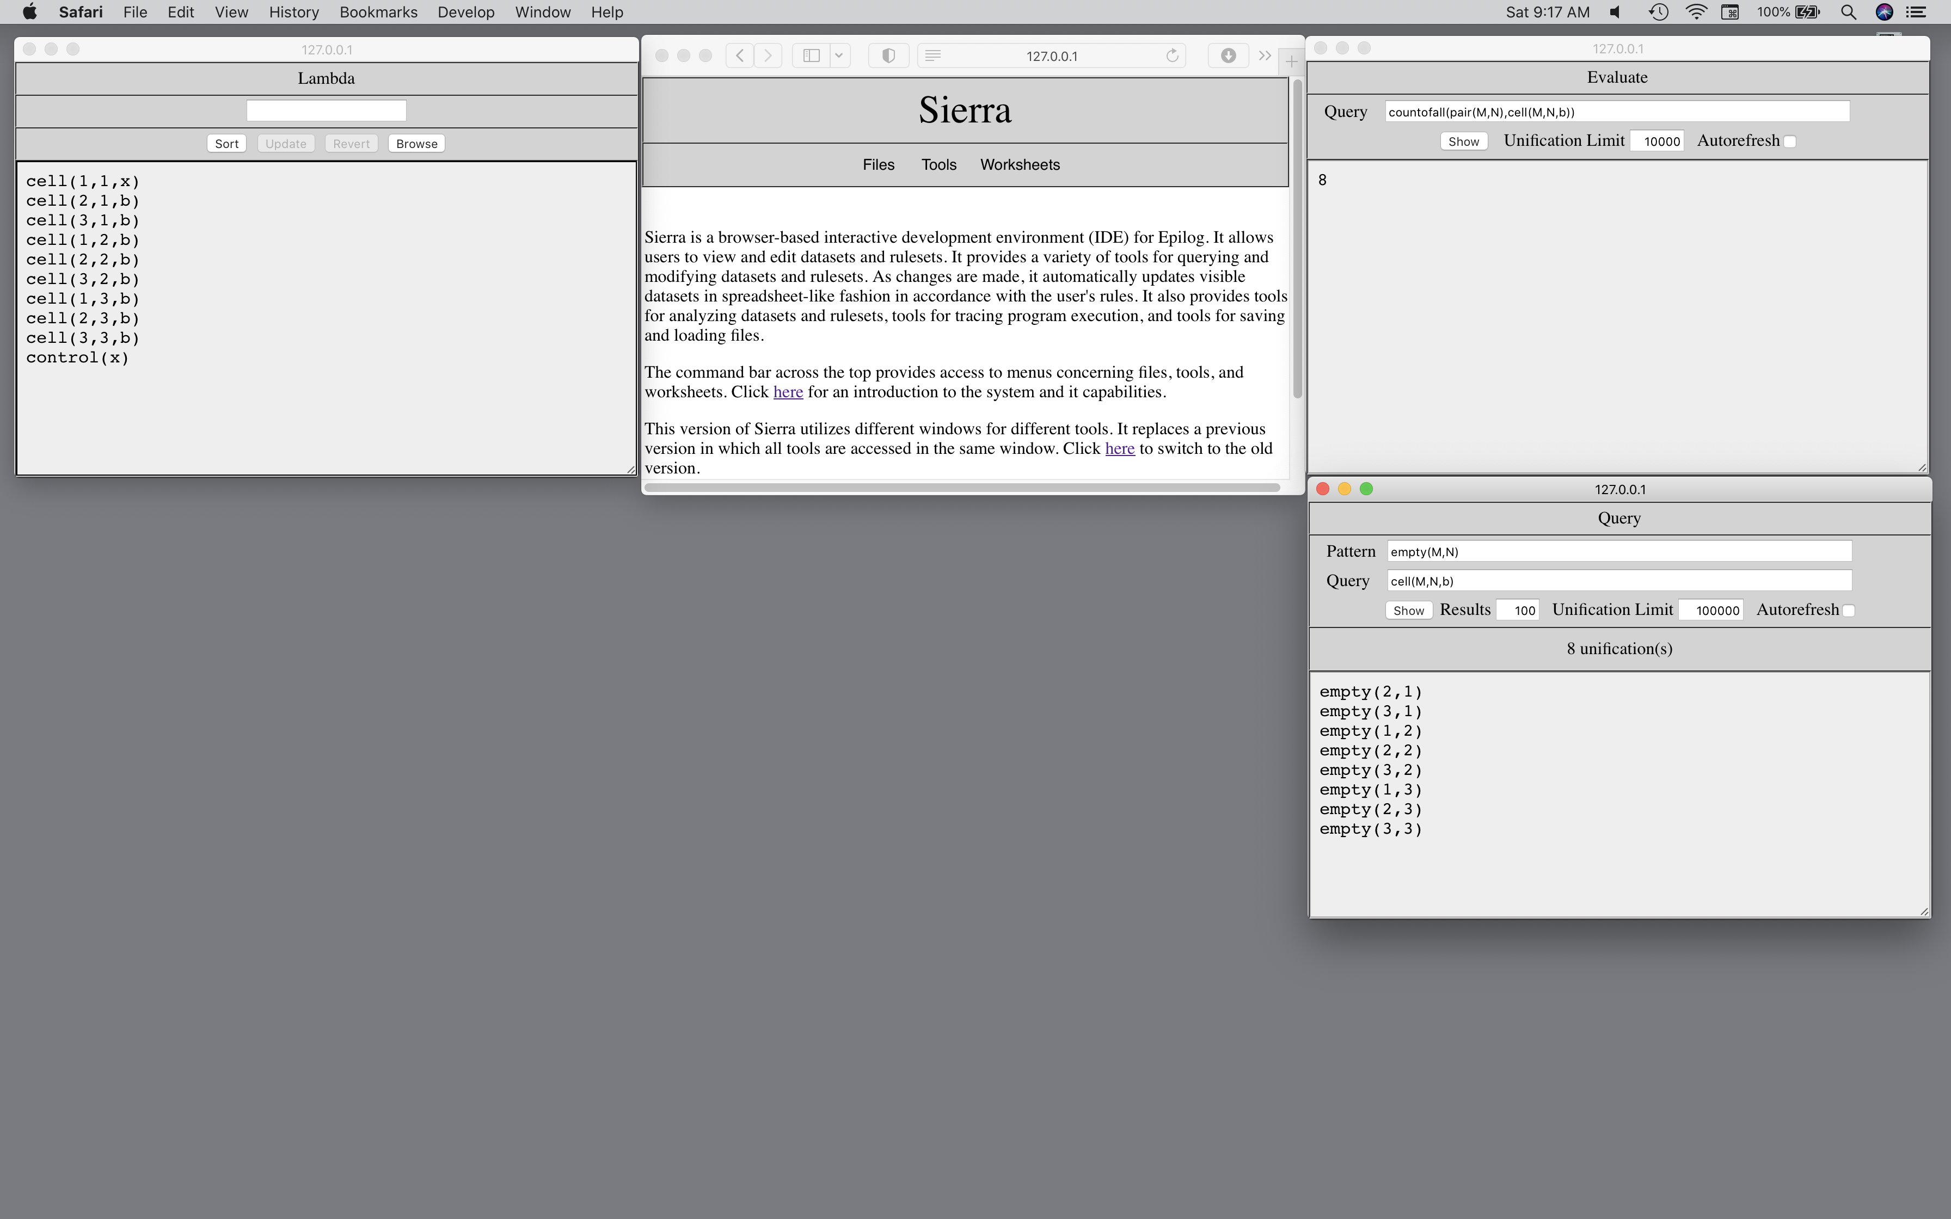Expand Safari toolbar overflow chevrons
Image resolution: width=1951 pixels, height=1219 pixels.
pyautogui.click(x=1265, y=56)
